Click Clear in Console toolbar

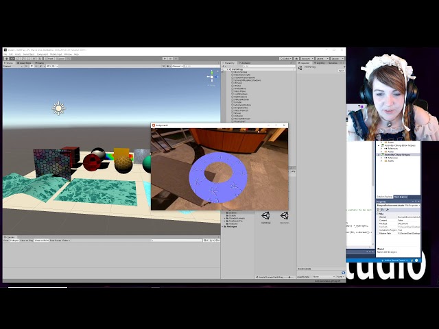point(6,241)
